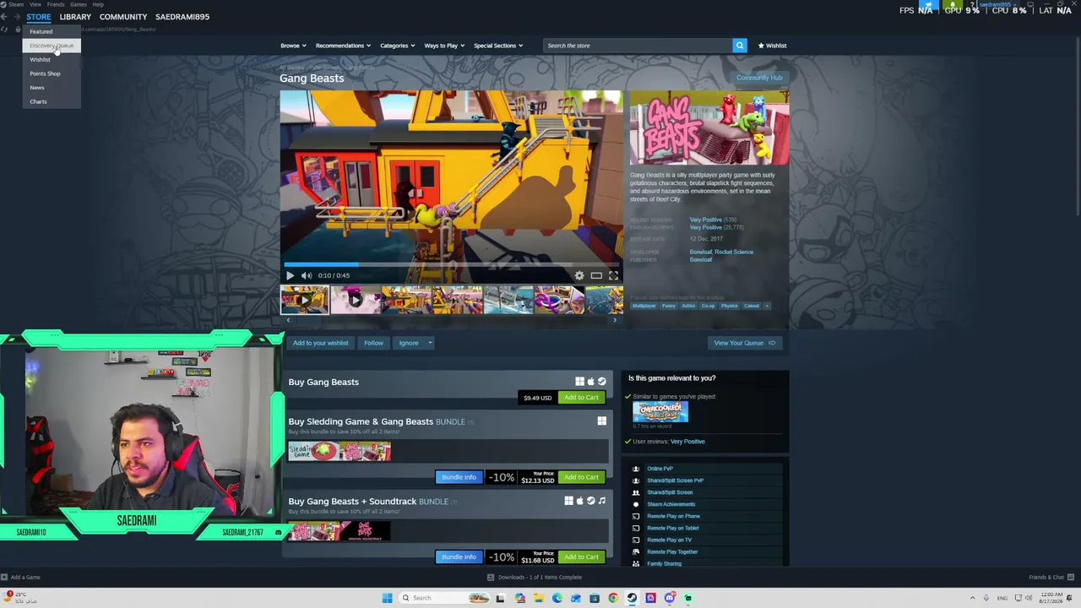Open Bundle Info for Sledding Game bundle
Screen dimensions: 1081x608
(459, 477)
